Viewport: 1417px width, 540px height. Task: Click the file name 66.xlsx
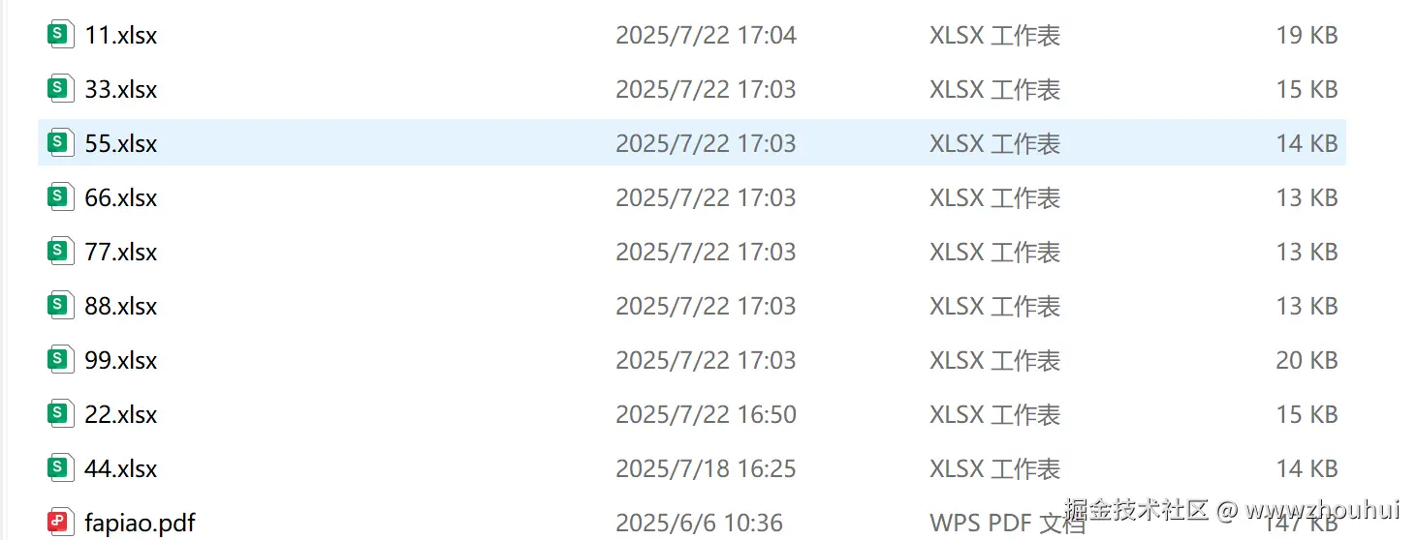121,198
